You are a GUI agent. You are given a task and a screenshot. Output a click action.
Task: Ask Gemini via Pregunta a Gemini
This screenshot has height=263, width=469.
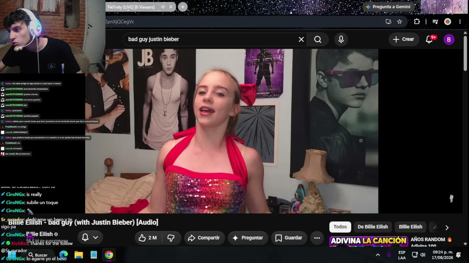click(388, 7)
